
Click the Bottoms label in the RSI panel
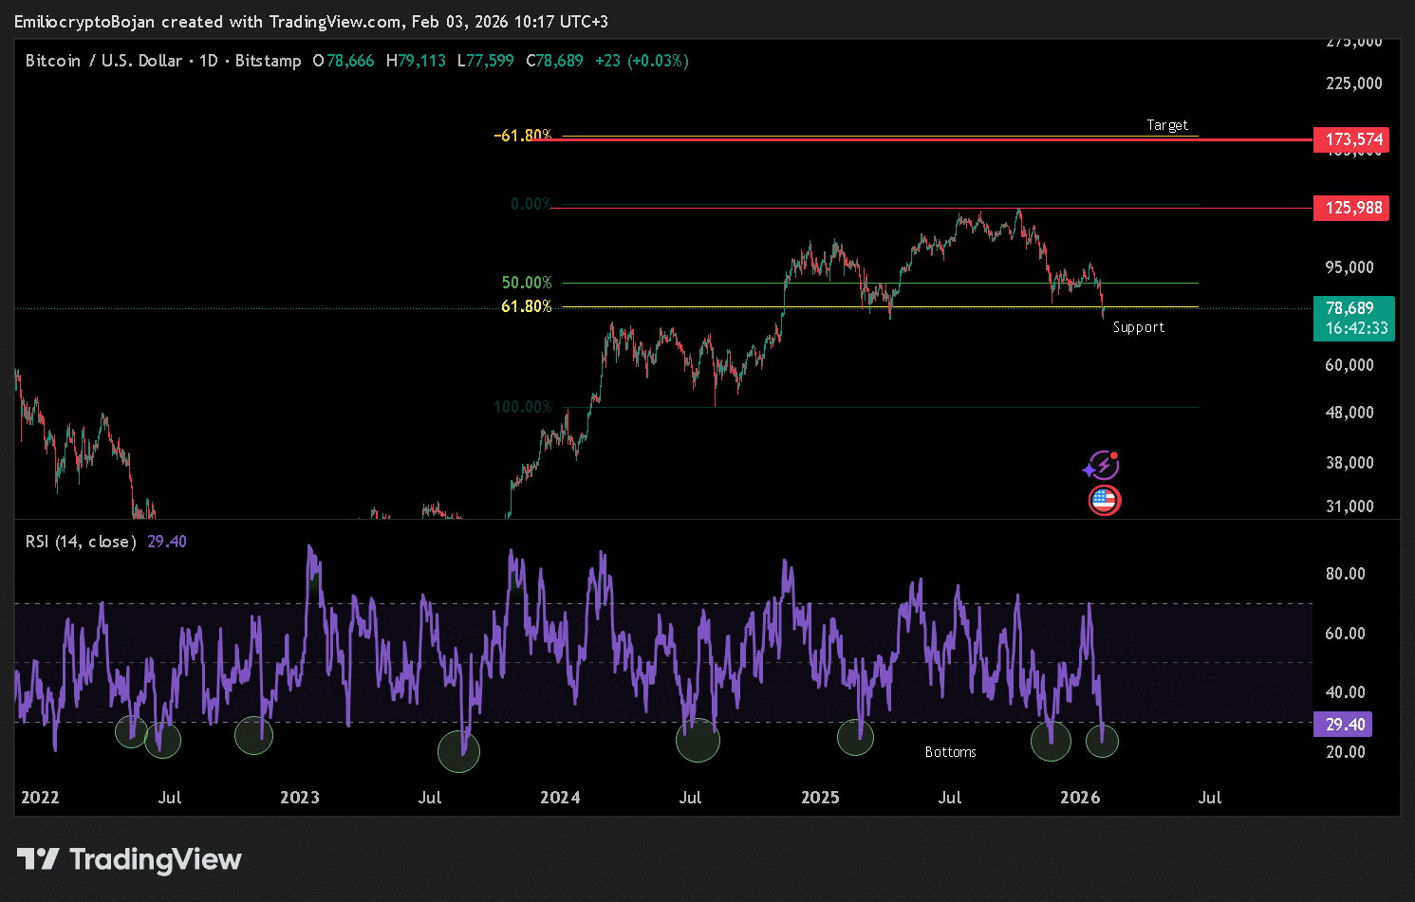click(950, 751)
